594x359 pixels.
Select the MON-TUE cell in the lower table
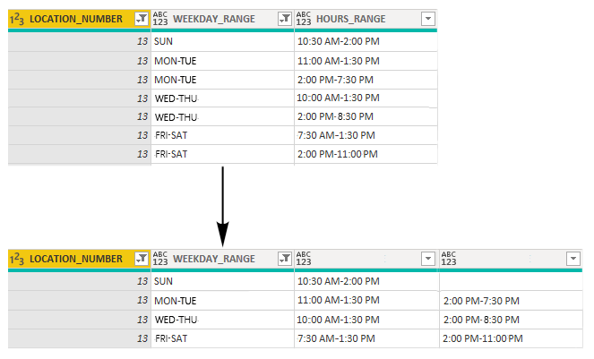pos(223,301)
